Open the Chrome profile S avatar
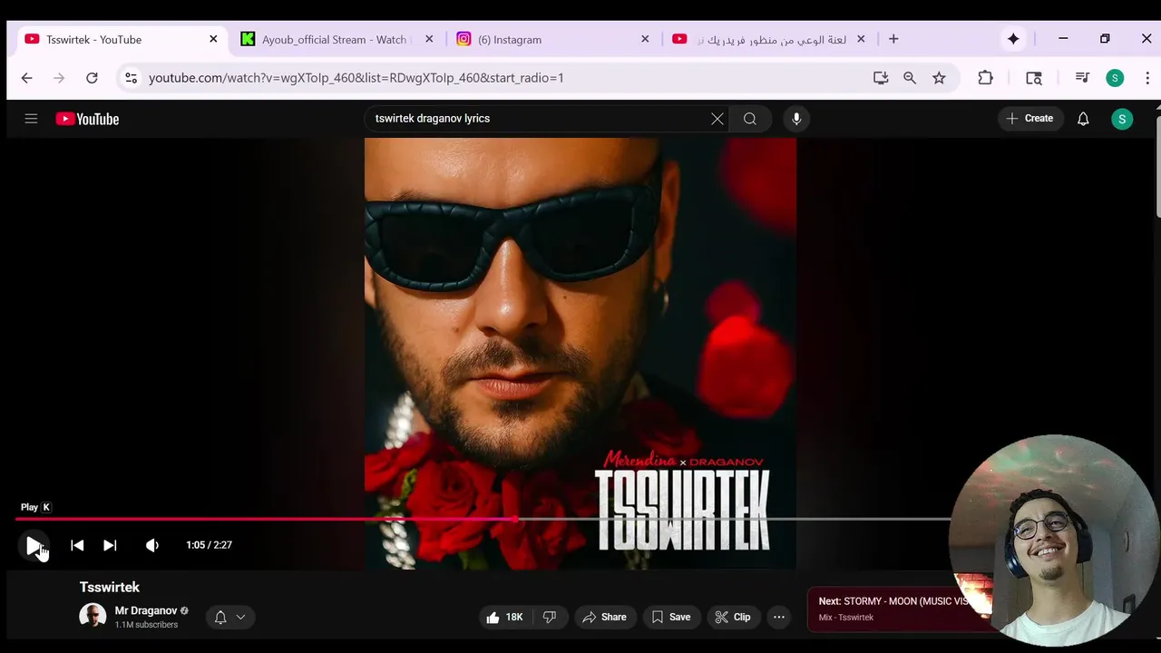This screenshot has width=1161, height=653. 1115,78
